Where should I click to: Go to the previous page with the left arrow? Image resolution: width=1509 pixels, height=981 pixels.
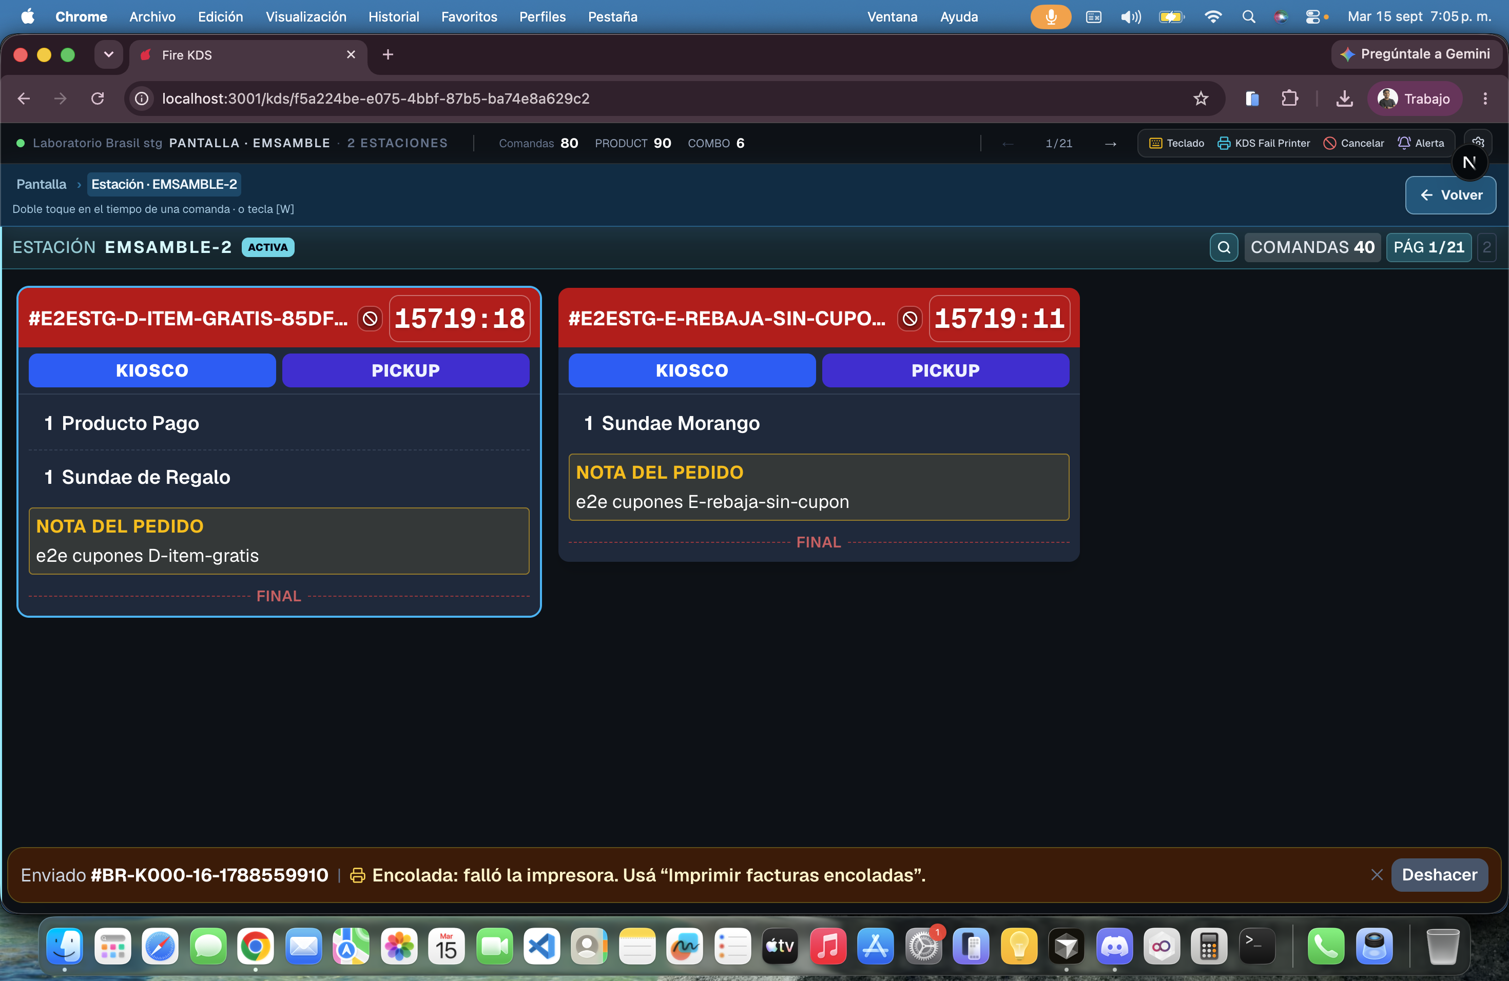[x=1008, y=144]
